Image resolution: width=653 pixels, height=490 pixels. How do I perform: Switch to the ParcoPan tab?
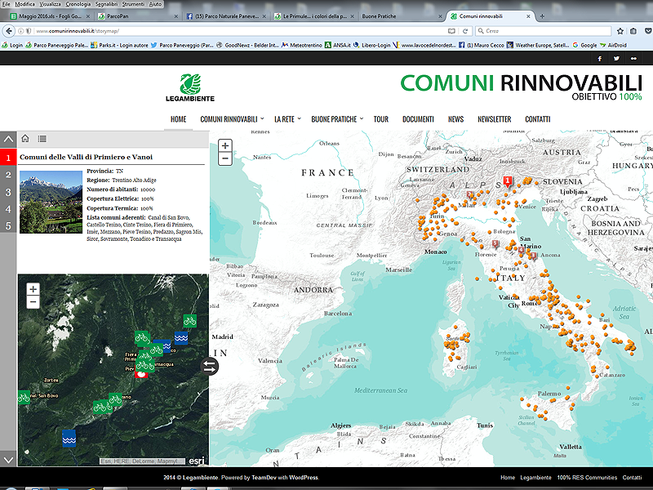(x=138, y=16)
